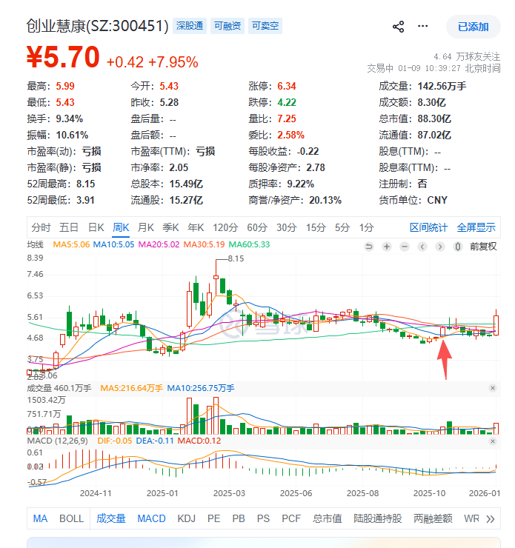Toggle the PCF indicator
This screenshot has height=548, width=515.
click(x=291, y=518)
